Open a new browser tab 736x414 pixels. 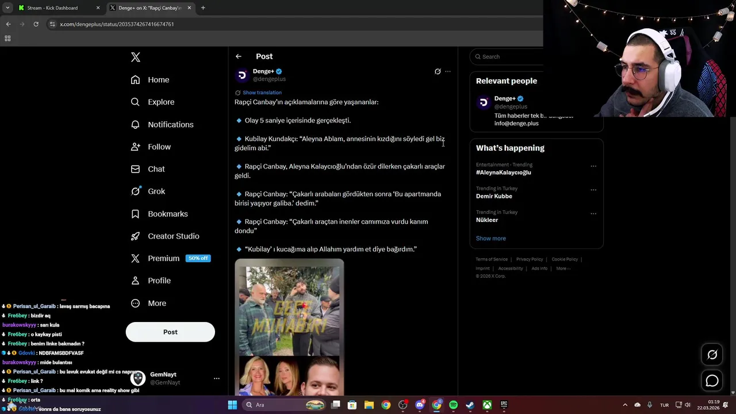(x=203, y=8)
